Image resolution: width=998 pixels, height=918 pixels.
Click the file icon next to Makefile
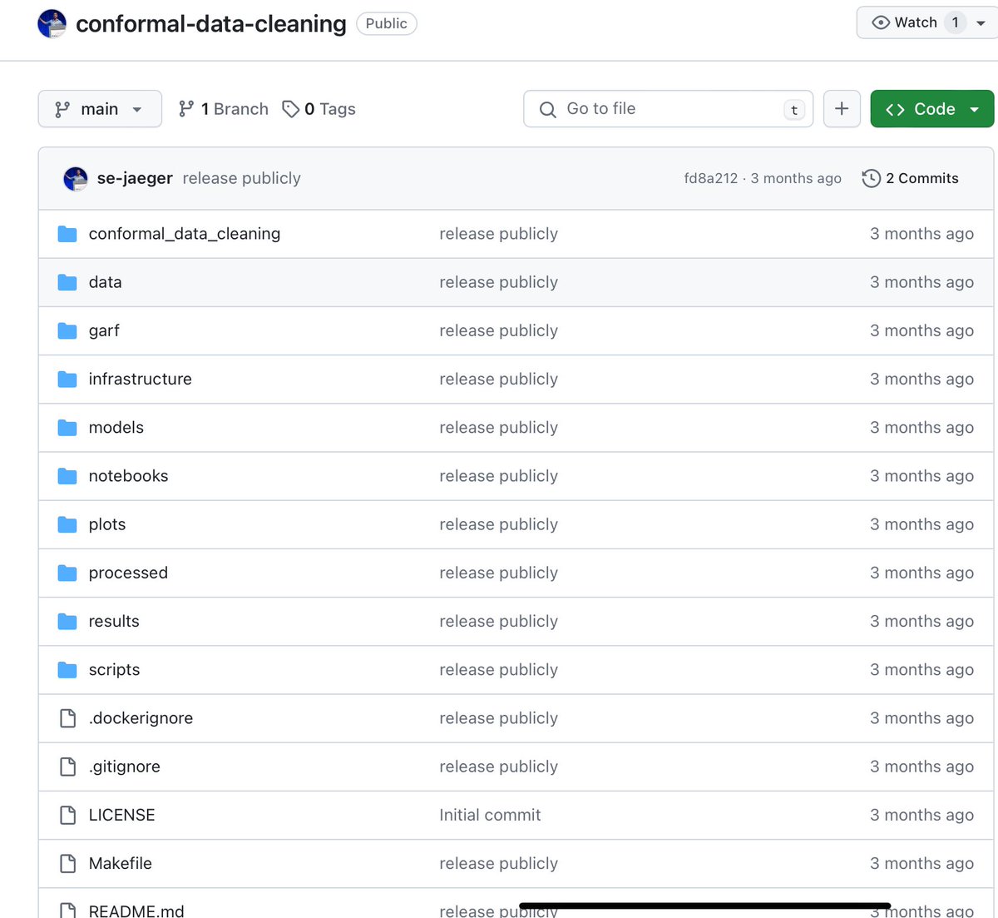click(x=67, y=863)
